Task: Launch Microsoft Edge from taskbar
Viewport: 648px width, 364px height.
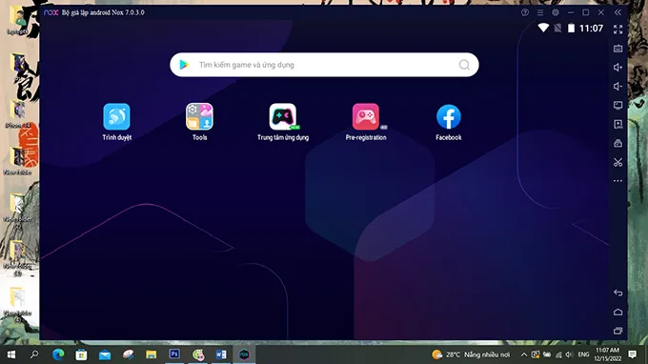Action: pos(58,354)
